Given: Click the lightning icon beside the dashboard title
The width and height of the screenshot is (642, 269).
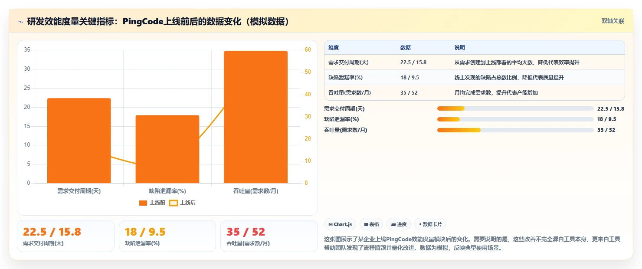Looking at the screenshot, I should click(x=20, y=22).
